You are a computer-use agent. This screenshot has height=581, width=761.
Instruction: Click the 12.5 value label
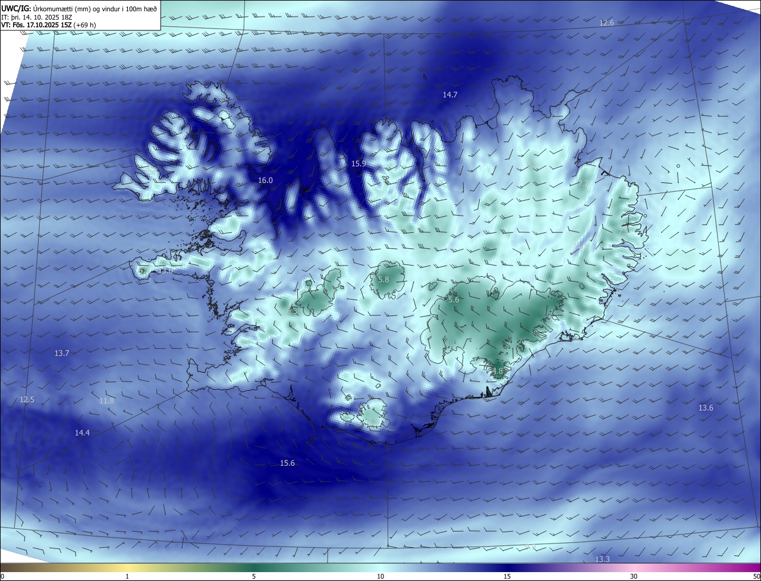tap(27, 399)
